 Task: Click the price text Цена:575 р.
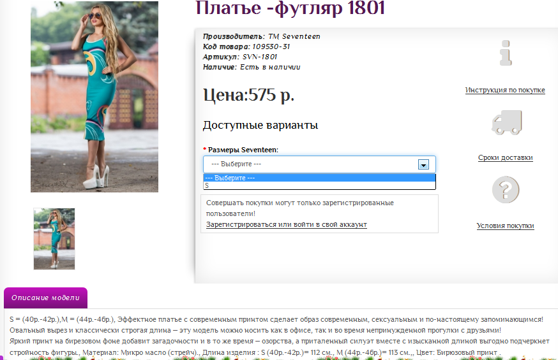pos(249,95)
